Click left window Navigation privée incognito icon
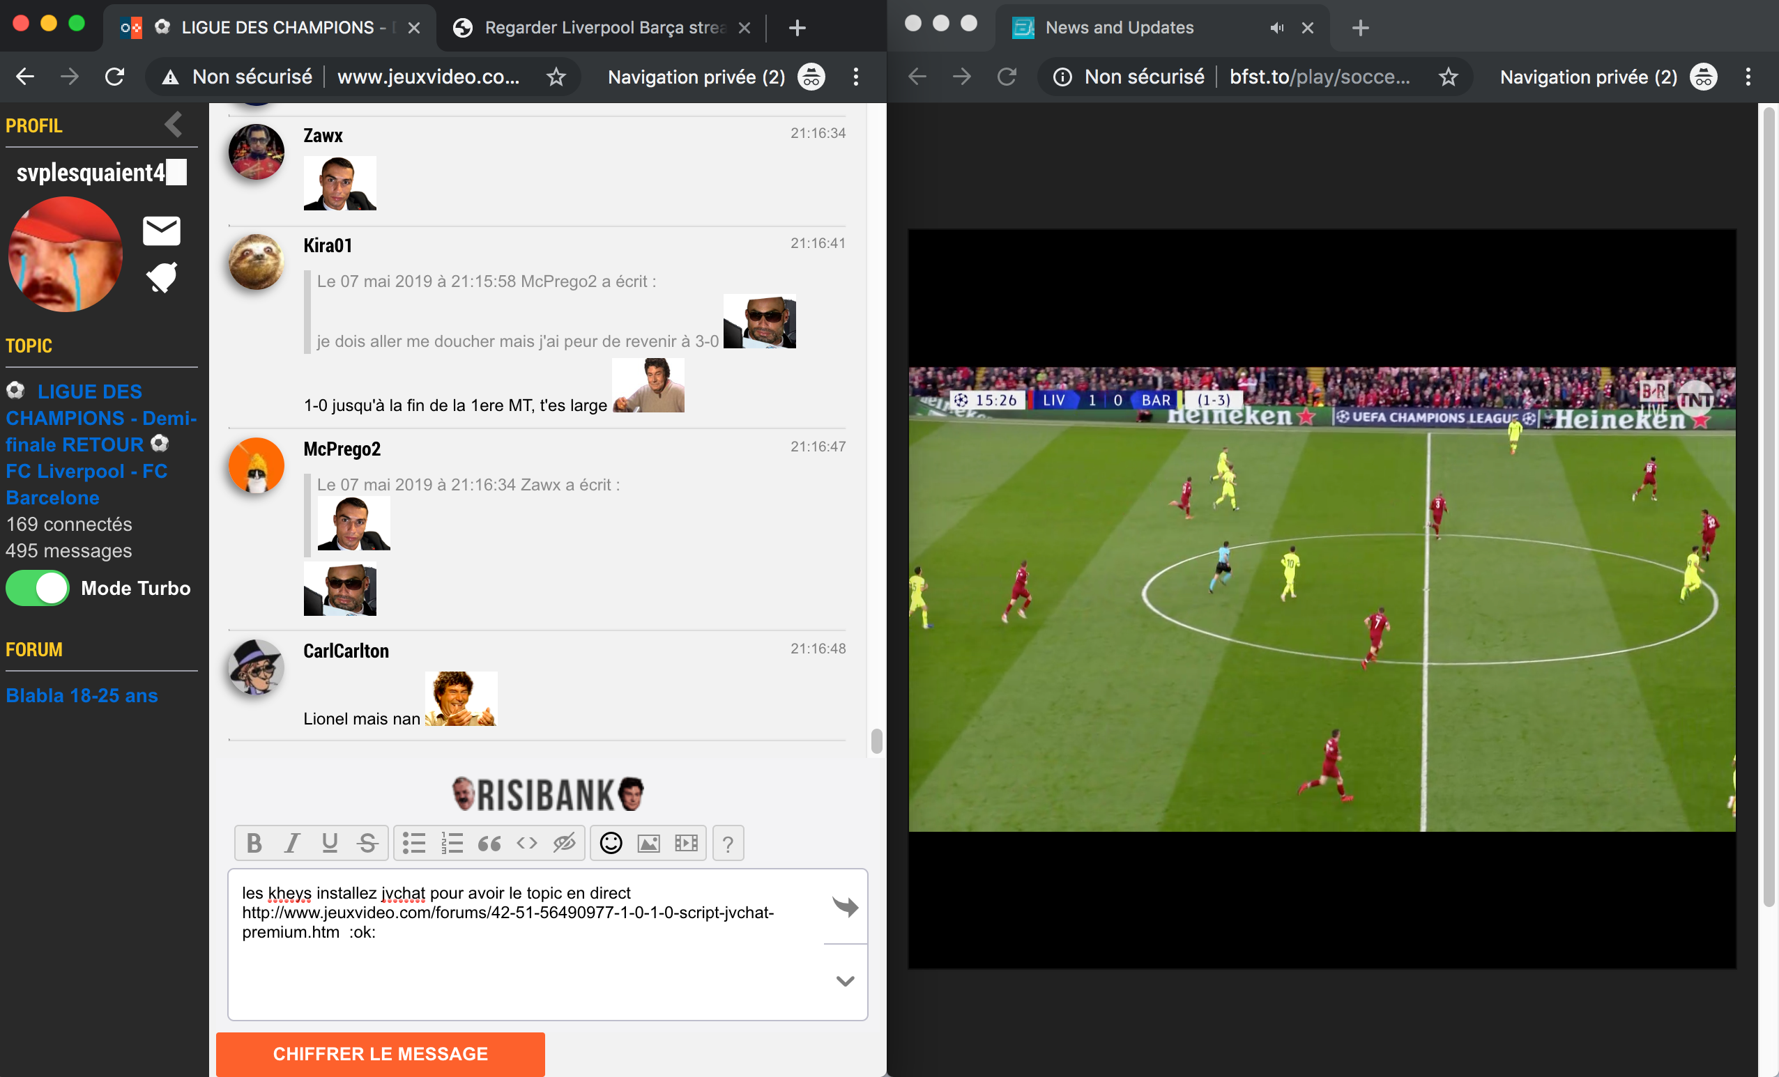Image resolution: width=1779 pixels, height=1077 pixels. (x=811, y=77)
